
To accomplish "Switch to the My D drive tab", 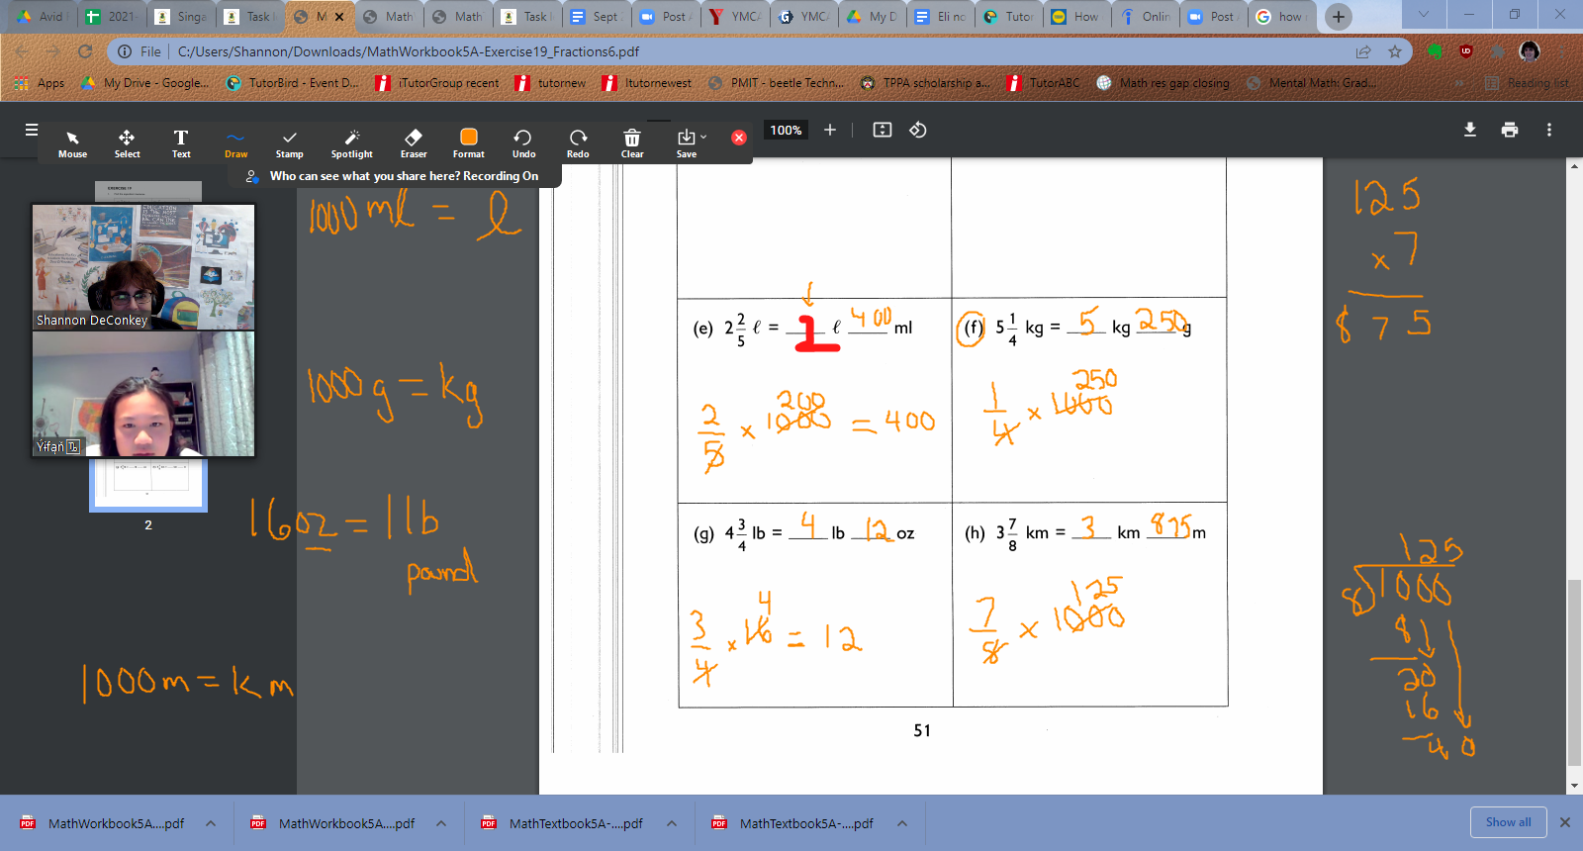I will (873, 17).
